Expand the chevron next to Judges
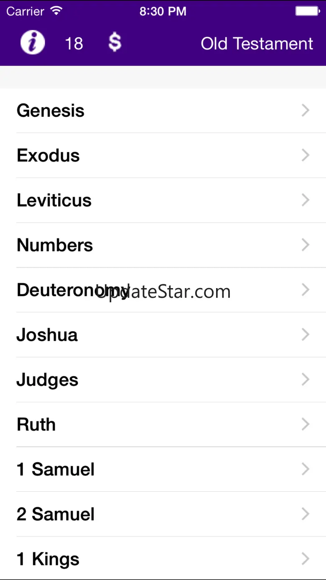Viewport: 326px width, 580px height. [306, 380]
